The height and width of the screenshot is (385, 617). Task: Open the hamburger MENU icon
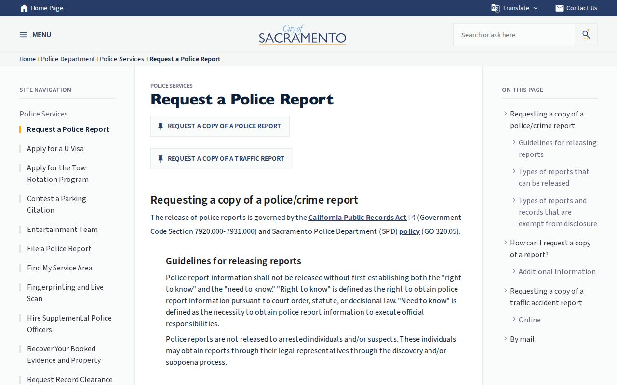coord(23,35)
